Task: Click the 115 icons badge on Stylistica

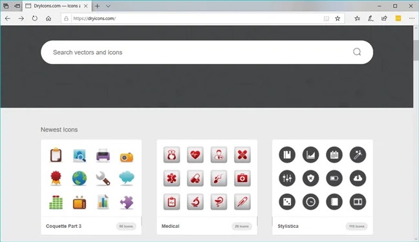Action: click(356, 227)
